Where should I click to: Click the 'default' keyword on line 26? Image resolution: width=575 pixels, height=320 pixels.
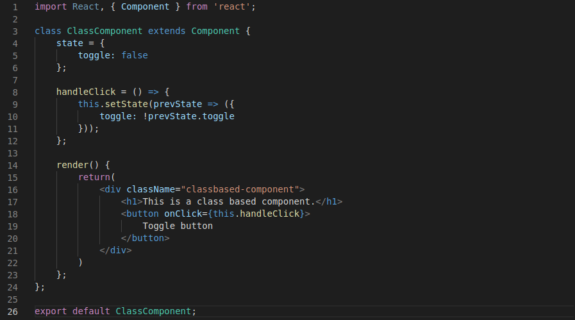pos(91,311)
